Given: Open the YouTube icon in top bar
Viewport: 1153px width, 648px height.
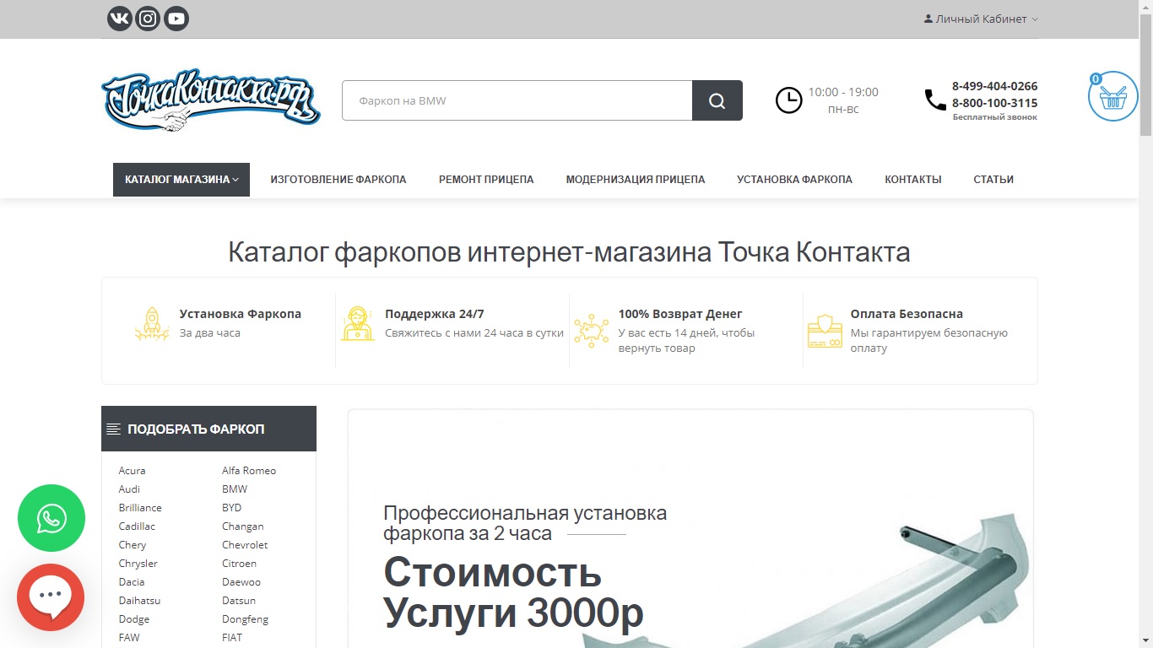Looking at the screenshot, I should [176, 19].
